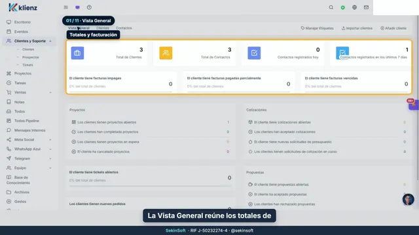Click the Contactos registrados hoy check icon
Screen dimensions: 419x235
(254, 53)
